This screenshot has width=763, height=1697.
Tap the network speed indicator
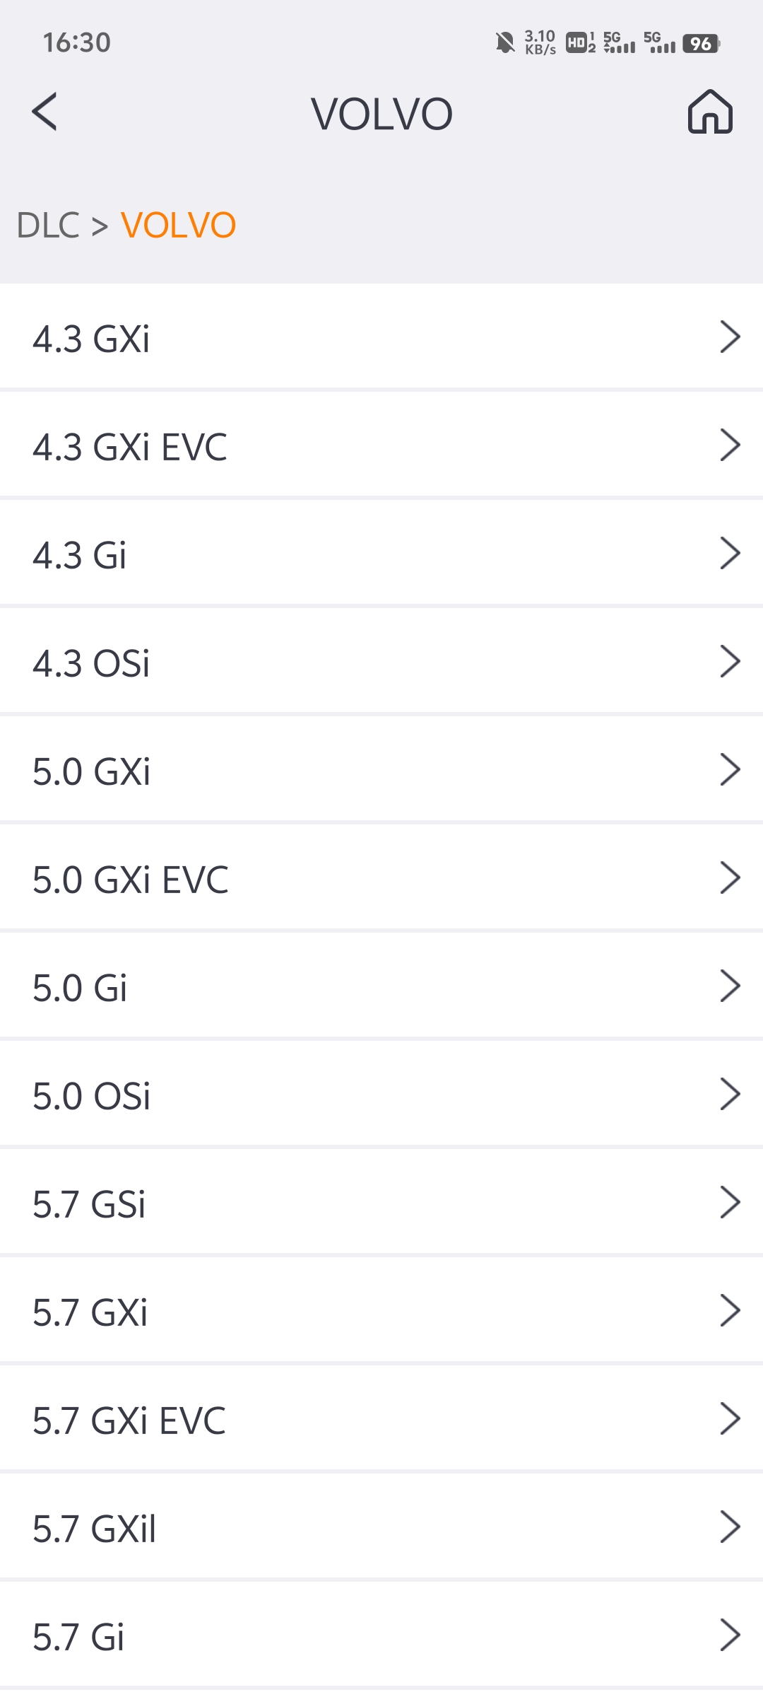click(540, 43)
